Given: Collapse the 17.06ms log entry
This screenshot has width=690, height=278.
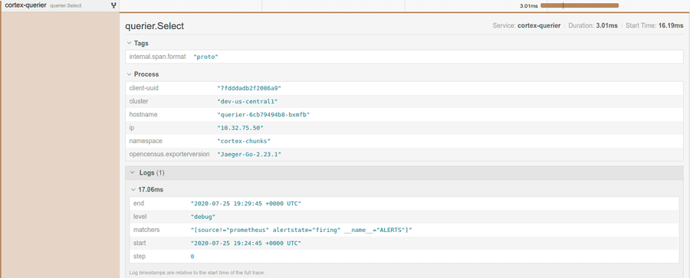Looking at the screenshot, I should point(147,190).
